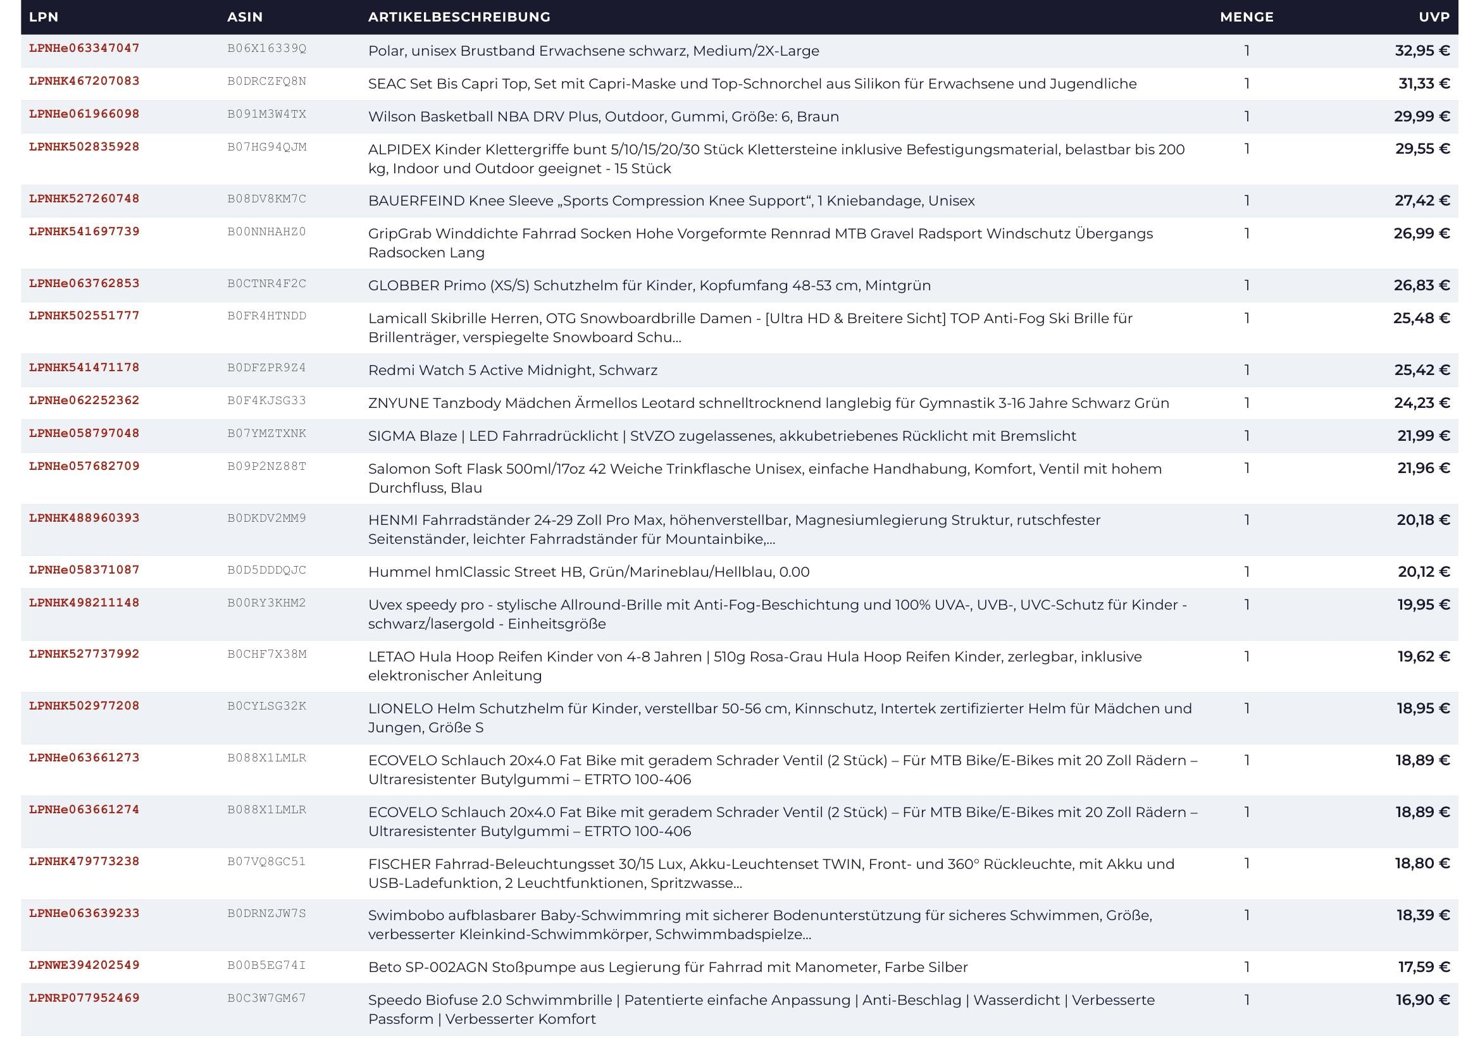Screen dimensions: 1480x1046
Task: Select the price 25,42 €
Action: [1422, 371]
